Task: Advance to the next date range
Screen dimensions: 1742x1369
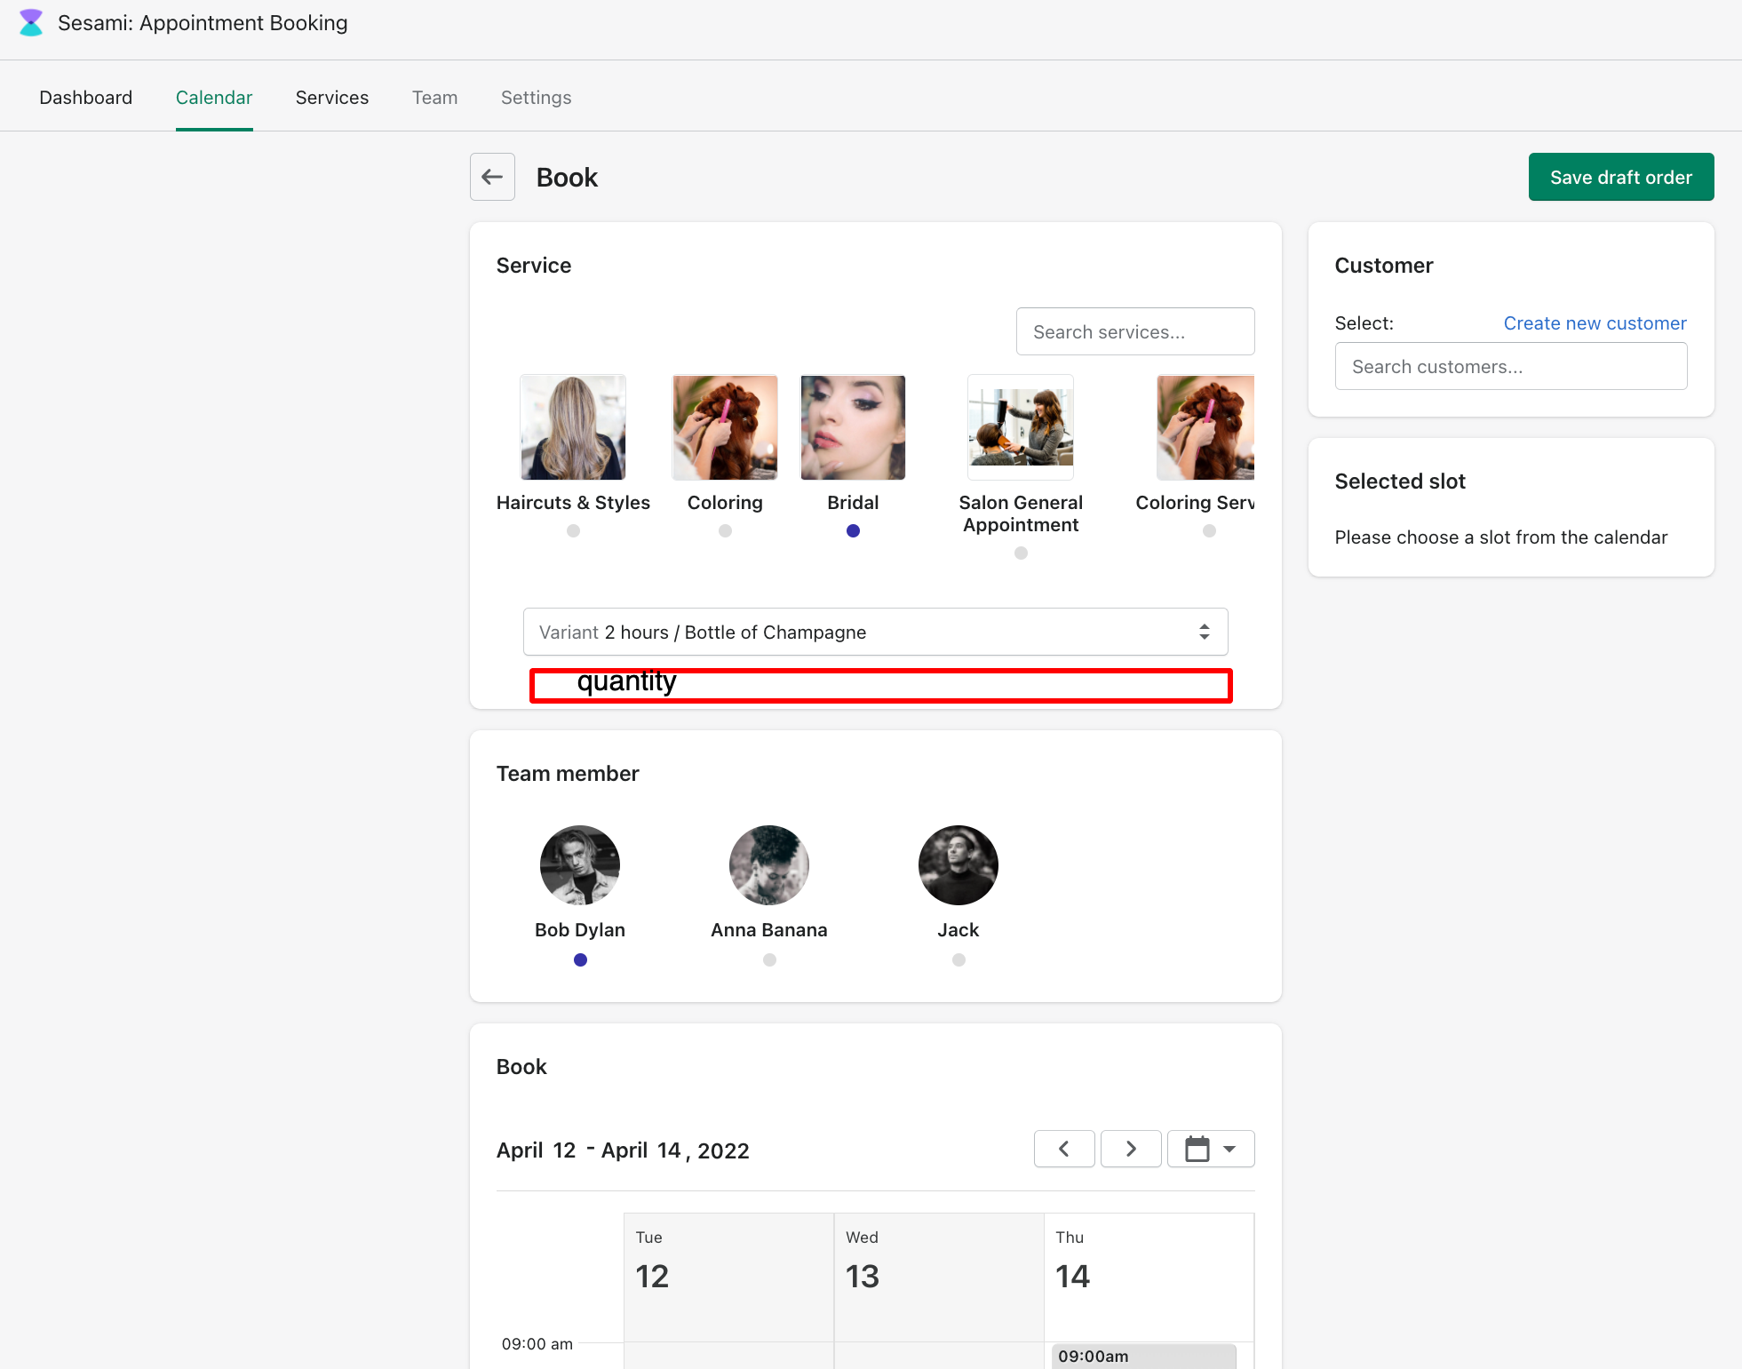Action: click(1131, 1149)
